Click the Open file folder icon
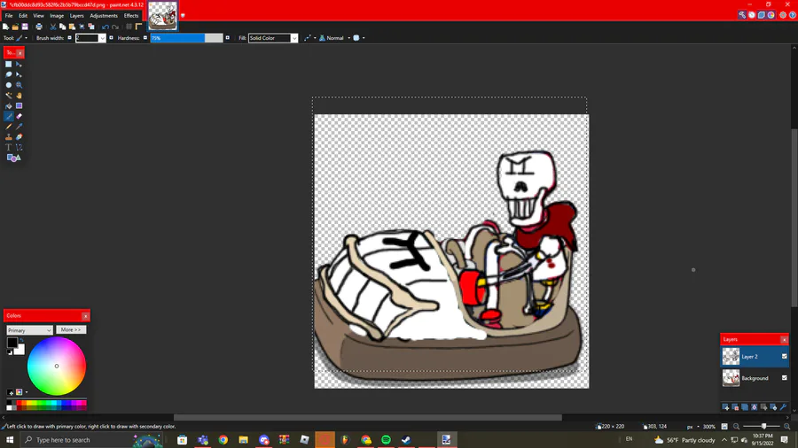This screenshot has width=798, height=448. pyautogui.click(x=15, y=27)
